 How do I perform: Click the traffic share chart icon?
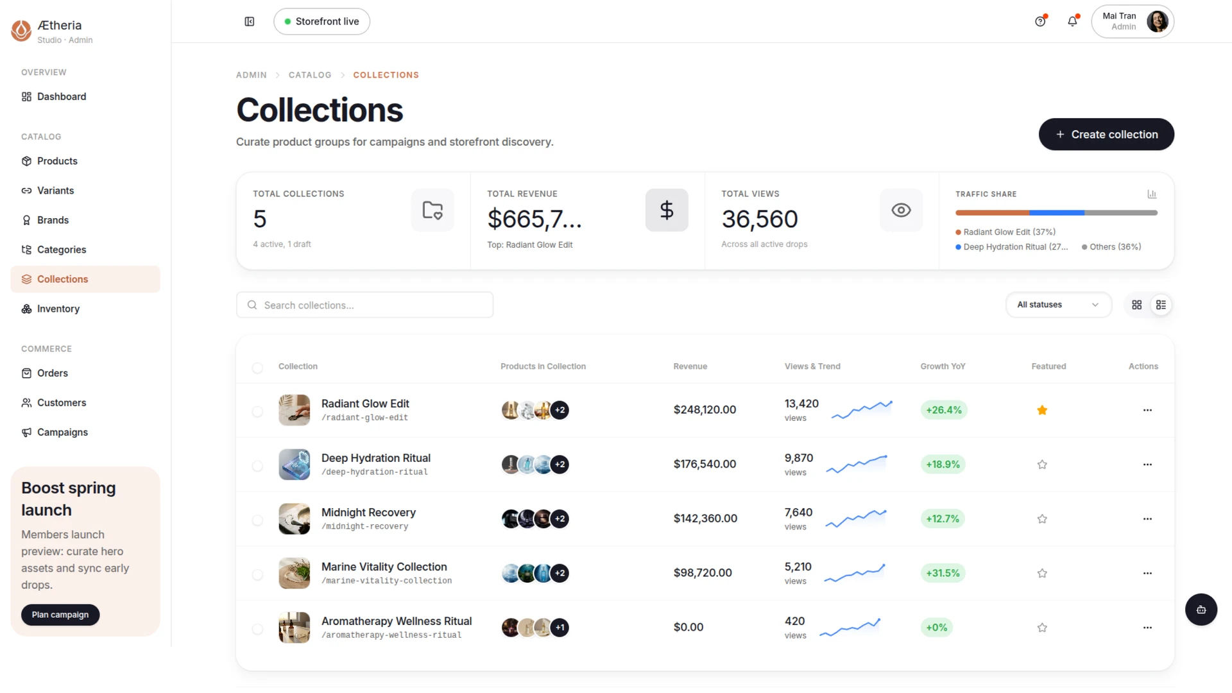coord(1152,194)
